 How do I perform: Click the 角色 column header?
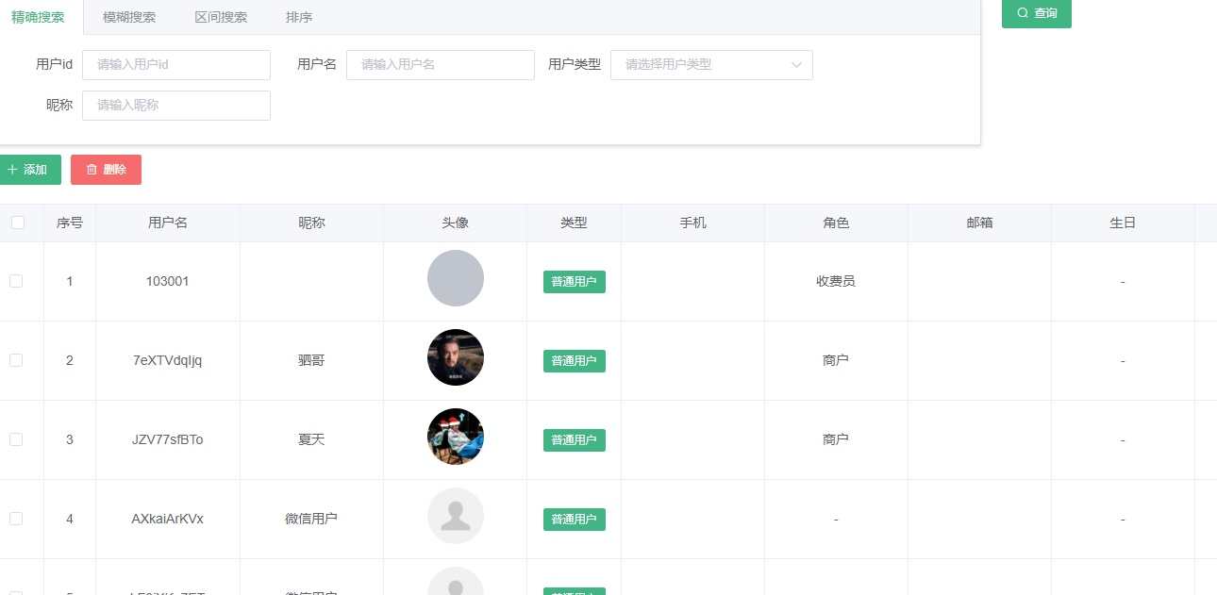coord(836,223)
